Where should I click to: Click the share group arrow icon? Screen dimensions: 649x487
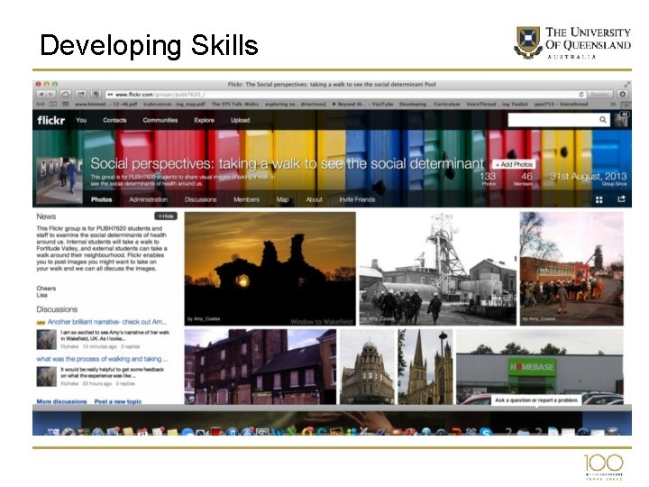click(x=621, y=199)
